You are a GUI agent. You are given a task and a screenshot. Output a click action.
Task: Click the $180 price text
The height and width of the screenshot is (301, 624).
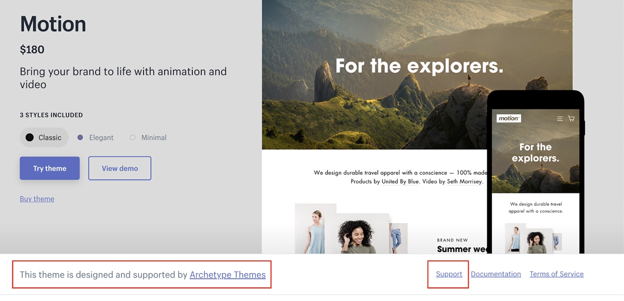click(x=32, y=50)
